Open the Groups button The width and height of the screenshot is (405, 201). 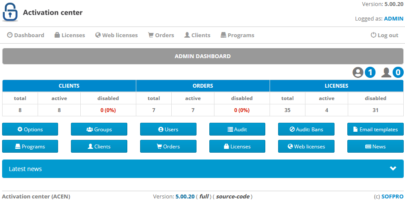click(99, 129)
